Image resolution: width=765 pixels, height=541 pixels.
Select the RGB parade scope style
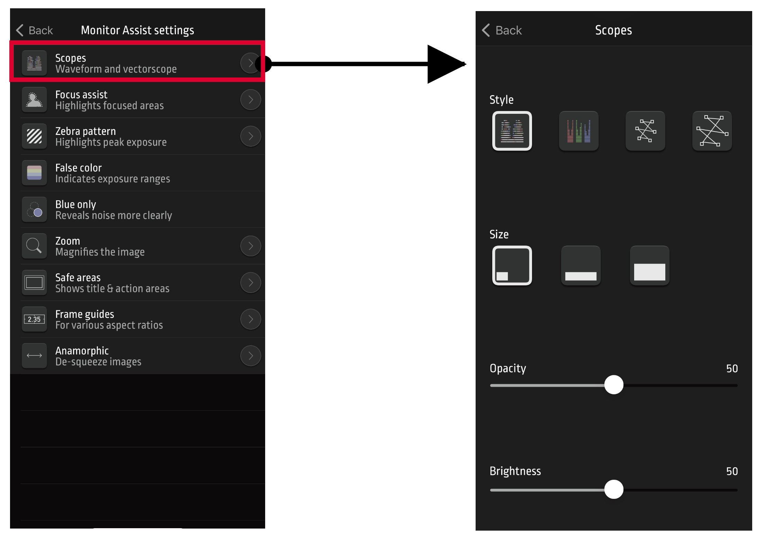pos(579,131)
